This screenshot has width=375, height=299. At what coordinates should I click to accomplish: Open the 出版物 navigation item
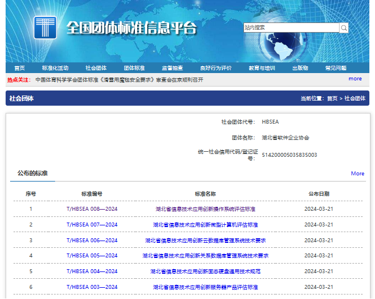300,68
